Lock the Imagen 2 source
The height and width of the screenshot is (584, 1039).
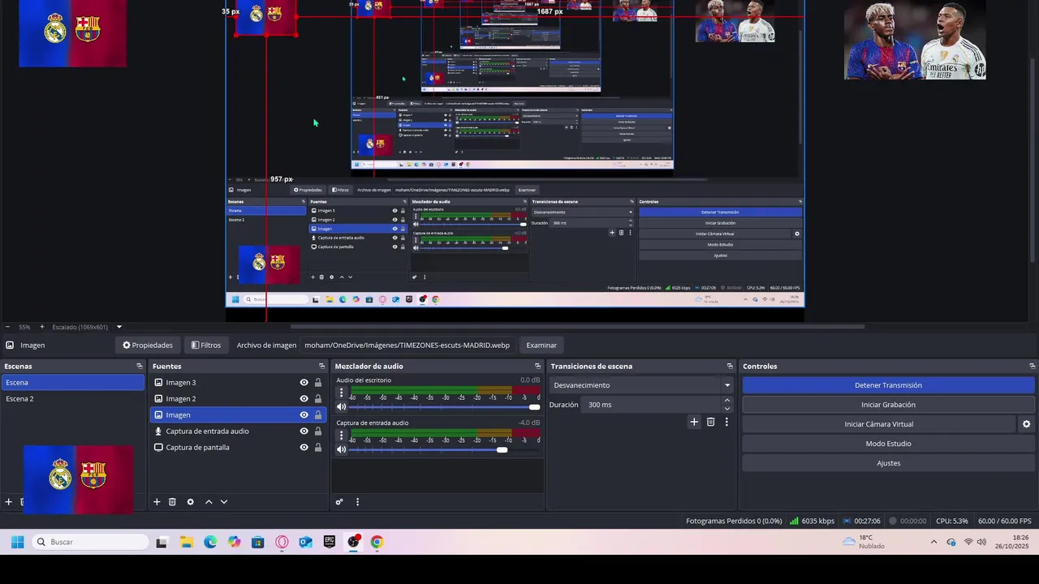point(318,399)
